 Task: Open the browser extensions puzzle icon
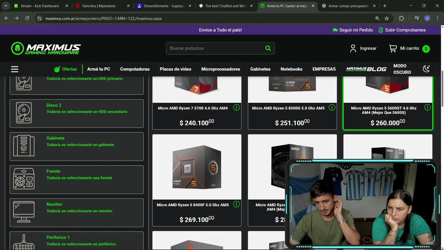pyautogui.click(x=401, y=18)
